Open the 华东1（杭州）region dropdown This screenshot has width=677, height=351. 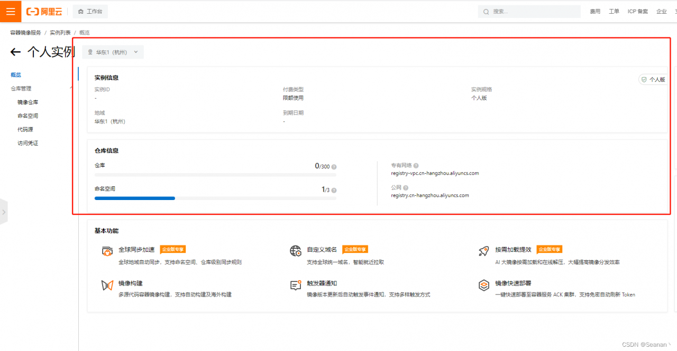click(113, 52)
